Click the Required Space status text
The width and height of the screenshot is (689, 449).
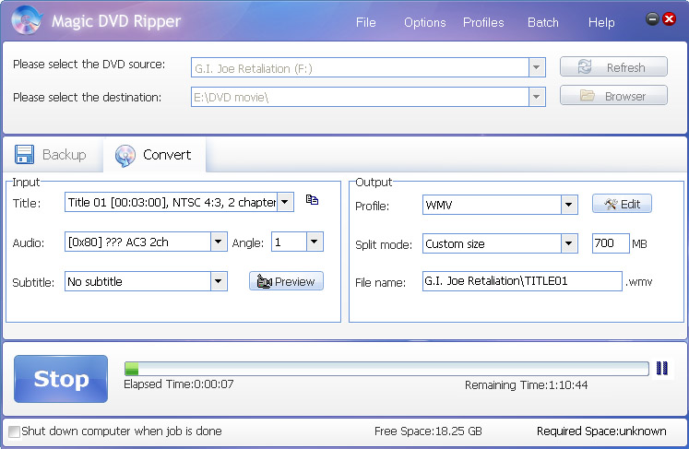(x=601, y=431)
